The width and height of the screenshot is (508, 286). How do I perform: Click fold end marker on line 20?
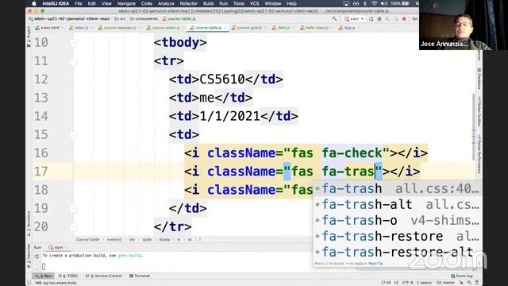pyautogui.click(x=73, y=227)
